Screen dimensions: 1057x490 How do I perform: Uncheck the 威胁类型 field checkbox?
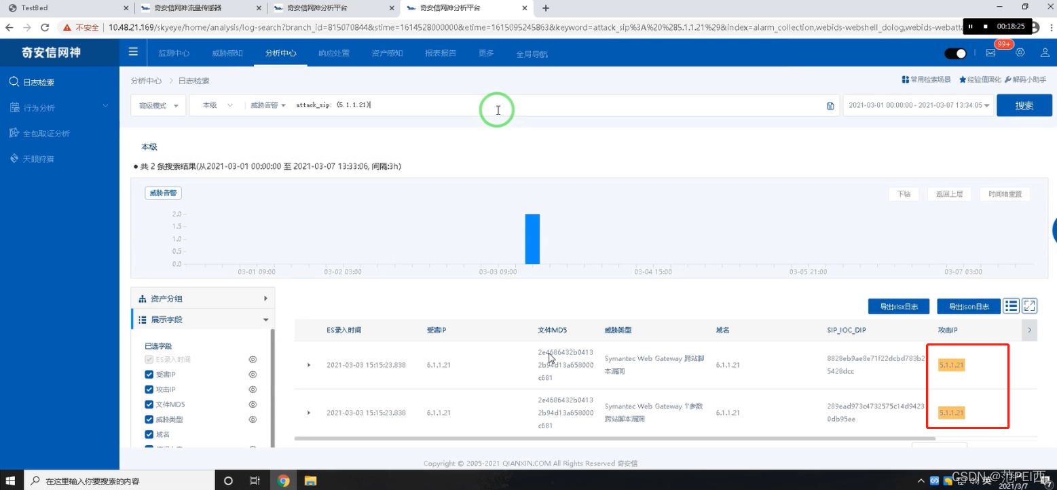tap(149, 419)
